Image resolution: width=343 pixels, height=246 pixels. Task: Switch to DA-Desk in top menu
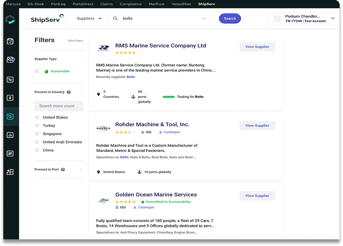click(35, 4)
